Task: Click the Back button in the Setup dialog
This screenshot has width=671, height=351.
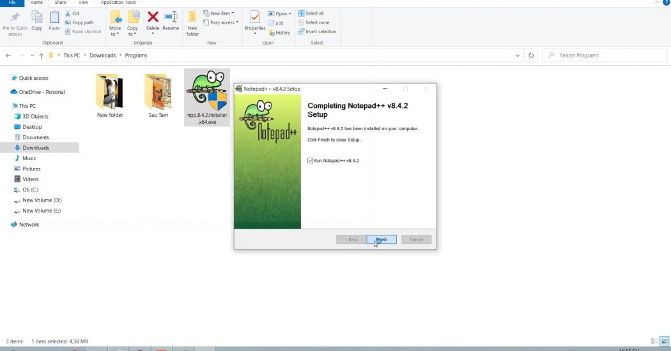Action: tap(351, 239)
